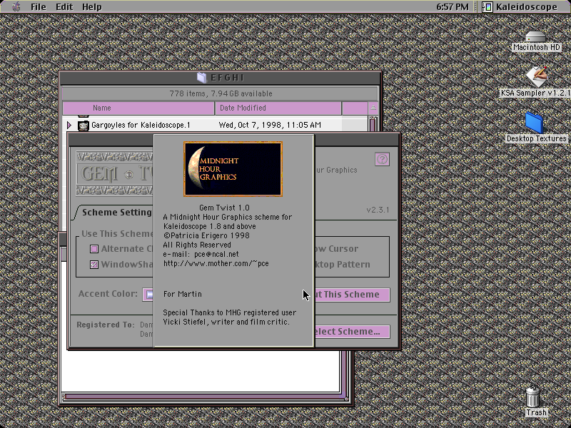Click the "For Martin" dedication text
571x428 pixels.
pos(183,294)
